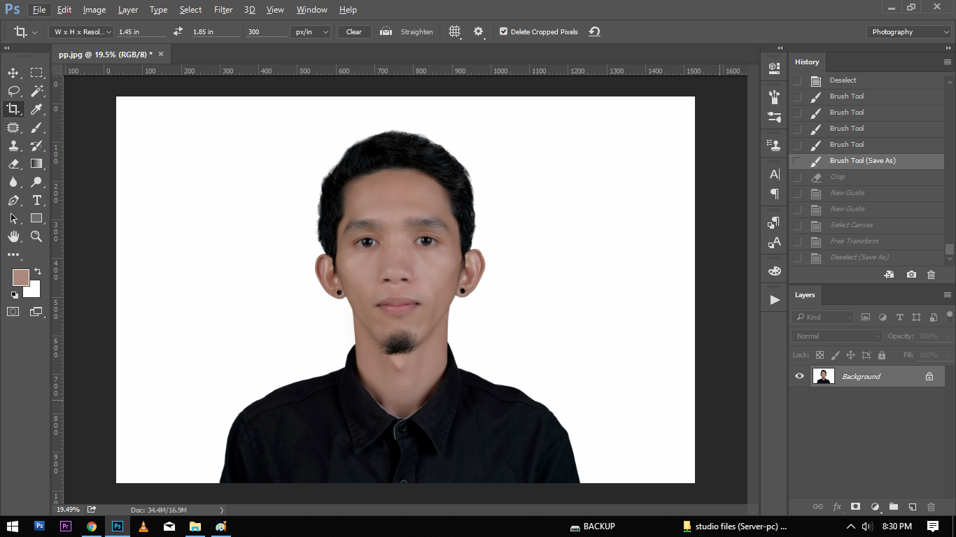
Task: Select the Magic Wand tool
Action: click(x=36, y=91)
